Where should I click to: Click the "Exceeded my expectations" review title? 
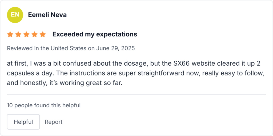95,34
